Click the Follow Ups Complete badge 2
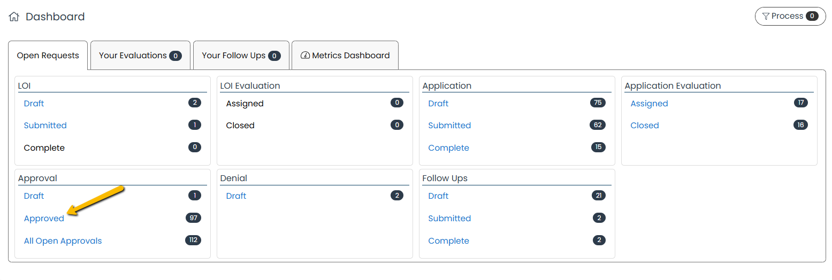Screen dimensions: 832x280 tap(599, 240)
